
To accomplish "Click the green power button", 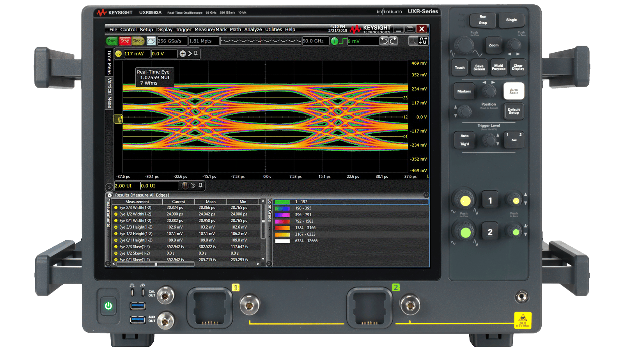I will click(x=108, y=306).
